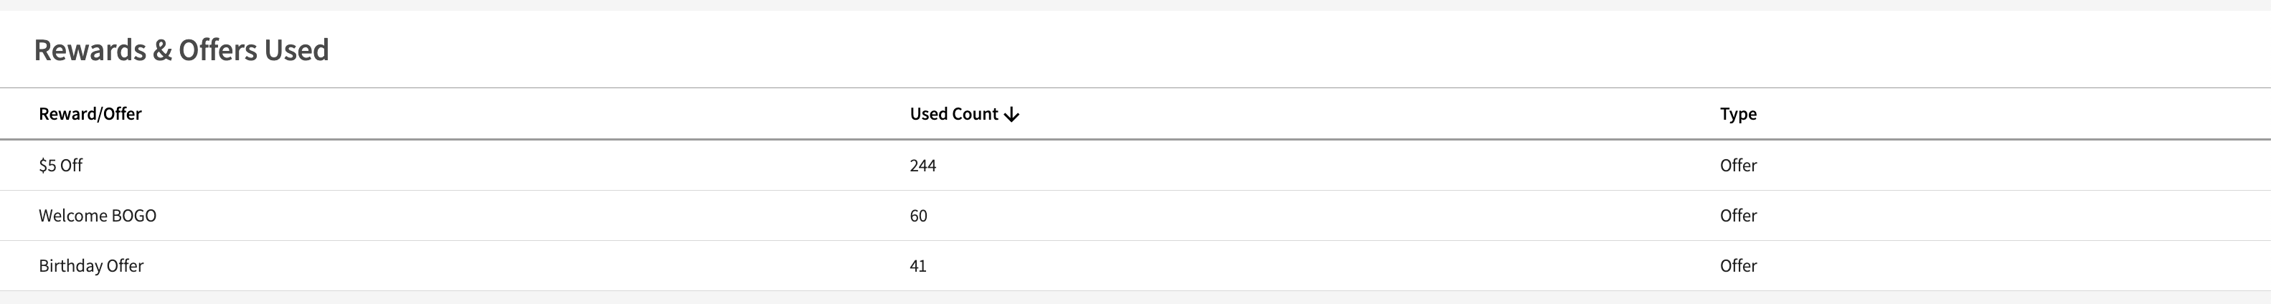Click blank space between Welcome BOGO and 60
The image size is (2271, 304).
[529, 216]
